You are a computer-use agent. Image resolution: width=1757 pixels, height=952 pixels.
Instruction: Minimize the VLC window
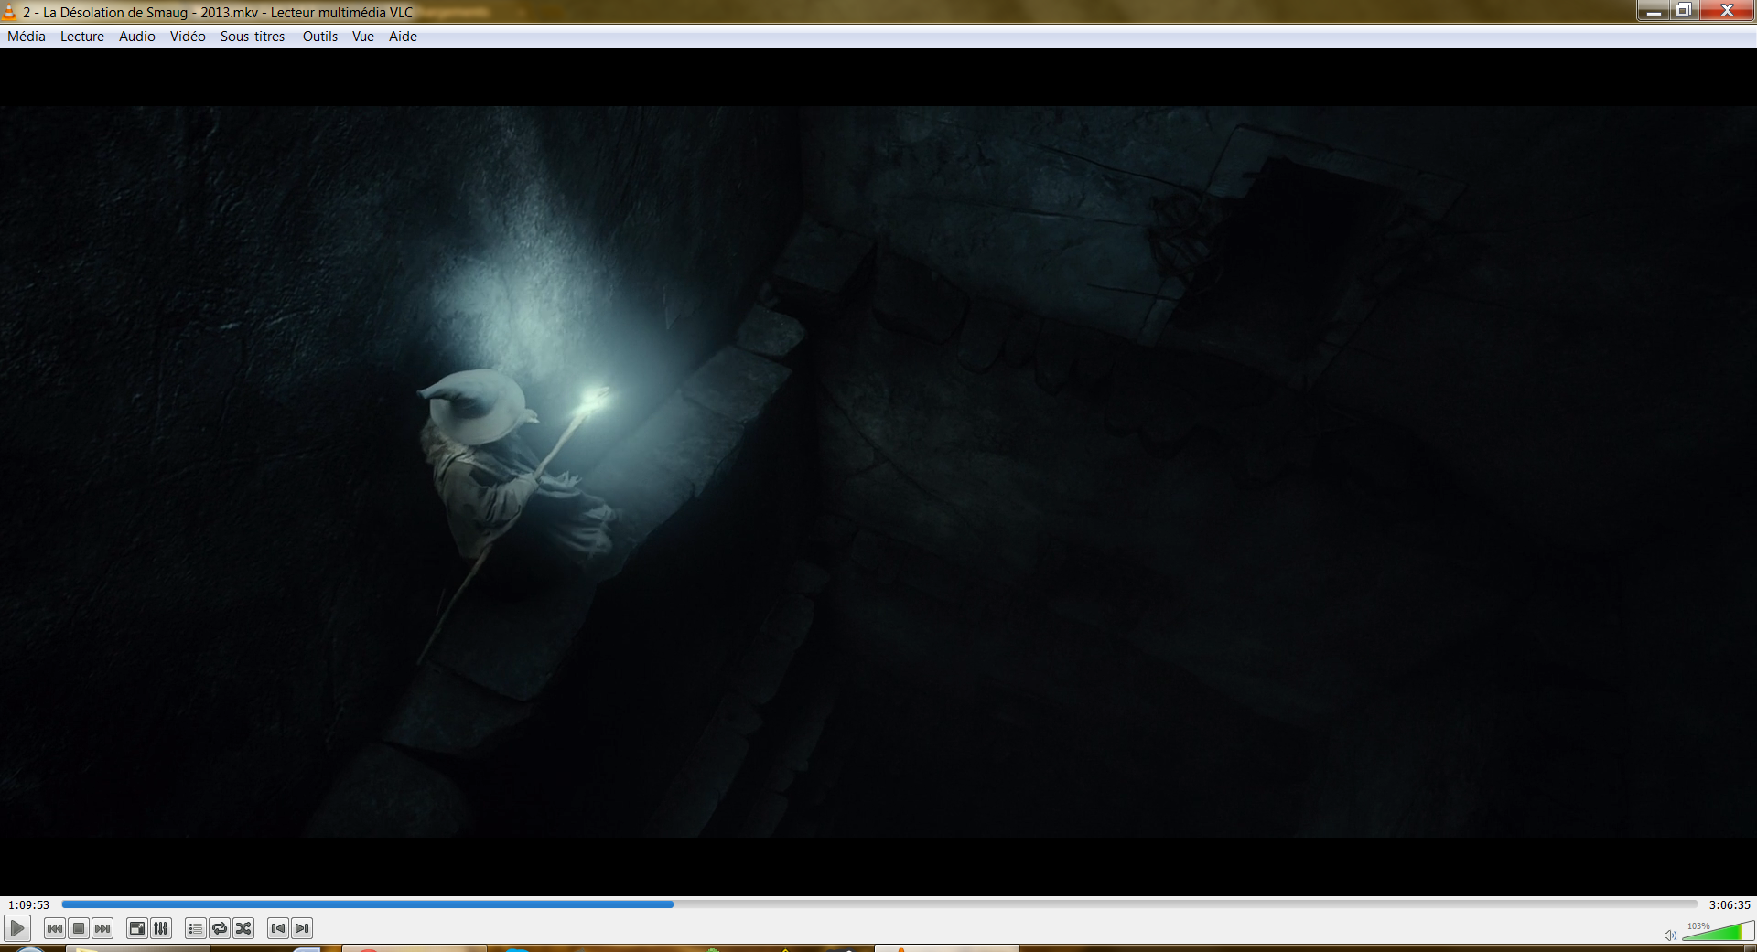point(1653,11)
